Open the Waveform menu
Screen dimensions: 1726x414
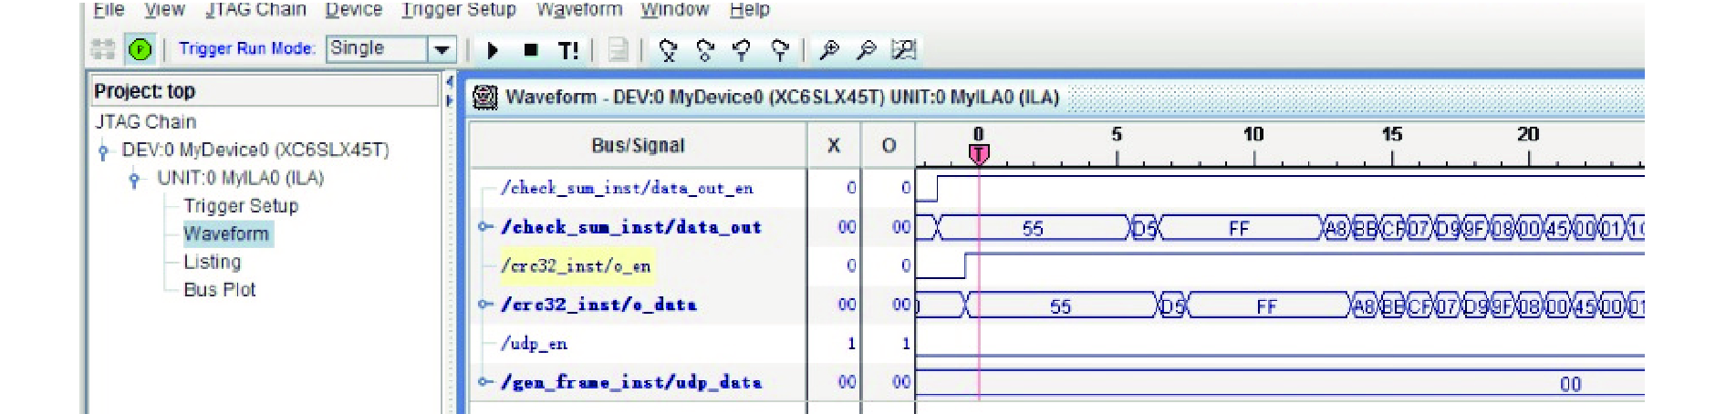tap(579, 10)
